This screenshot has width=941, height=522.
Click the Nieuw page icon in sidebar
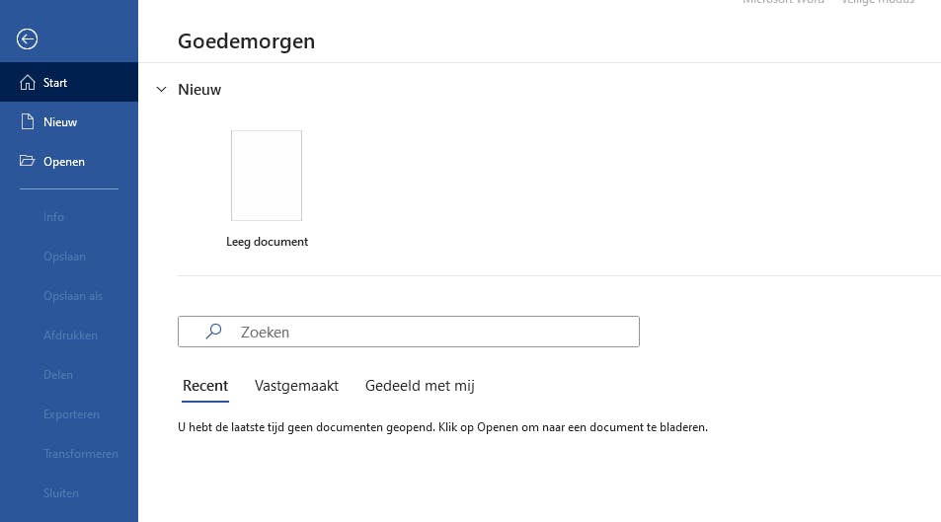(28, 122)
